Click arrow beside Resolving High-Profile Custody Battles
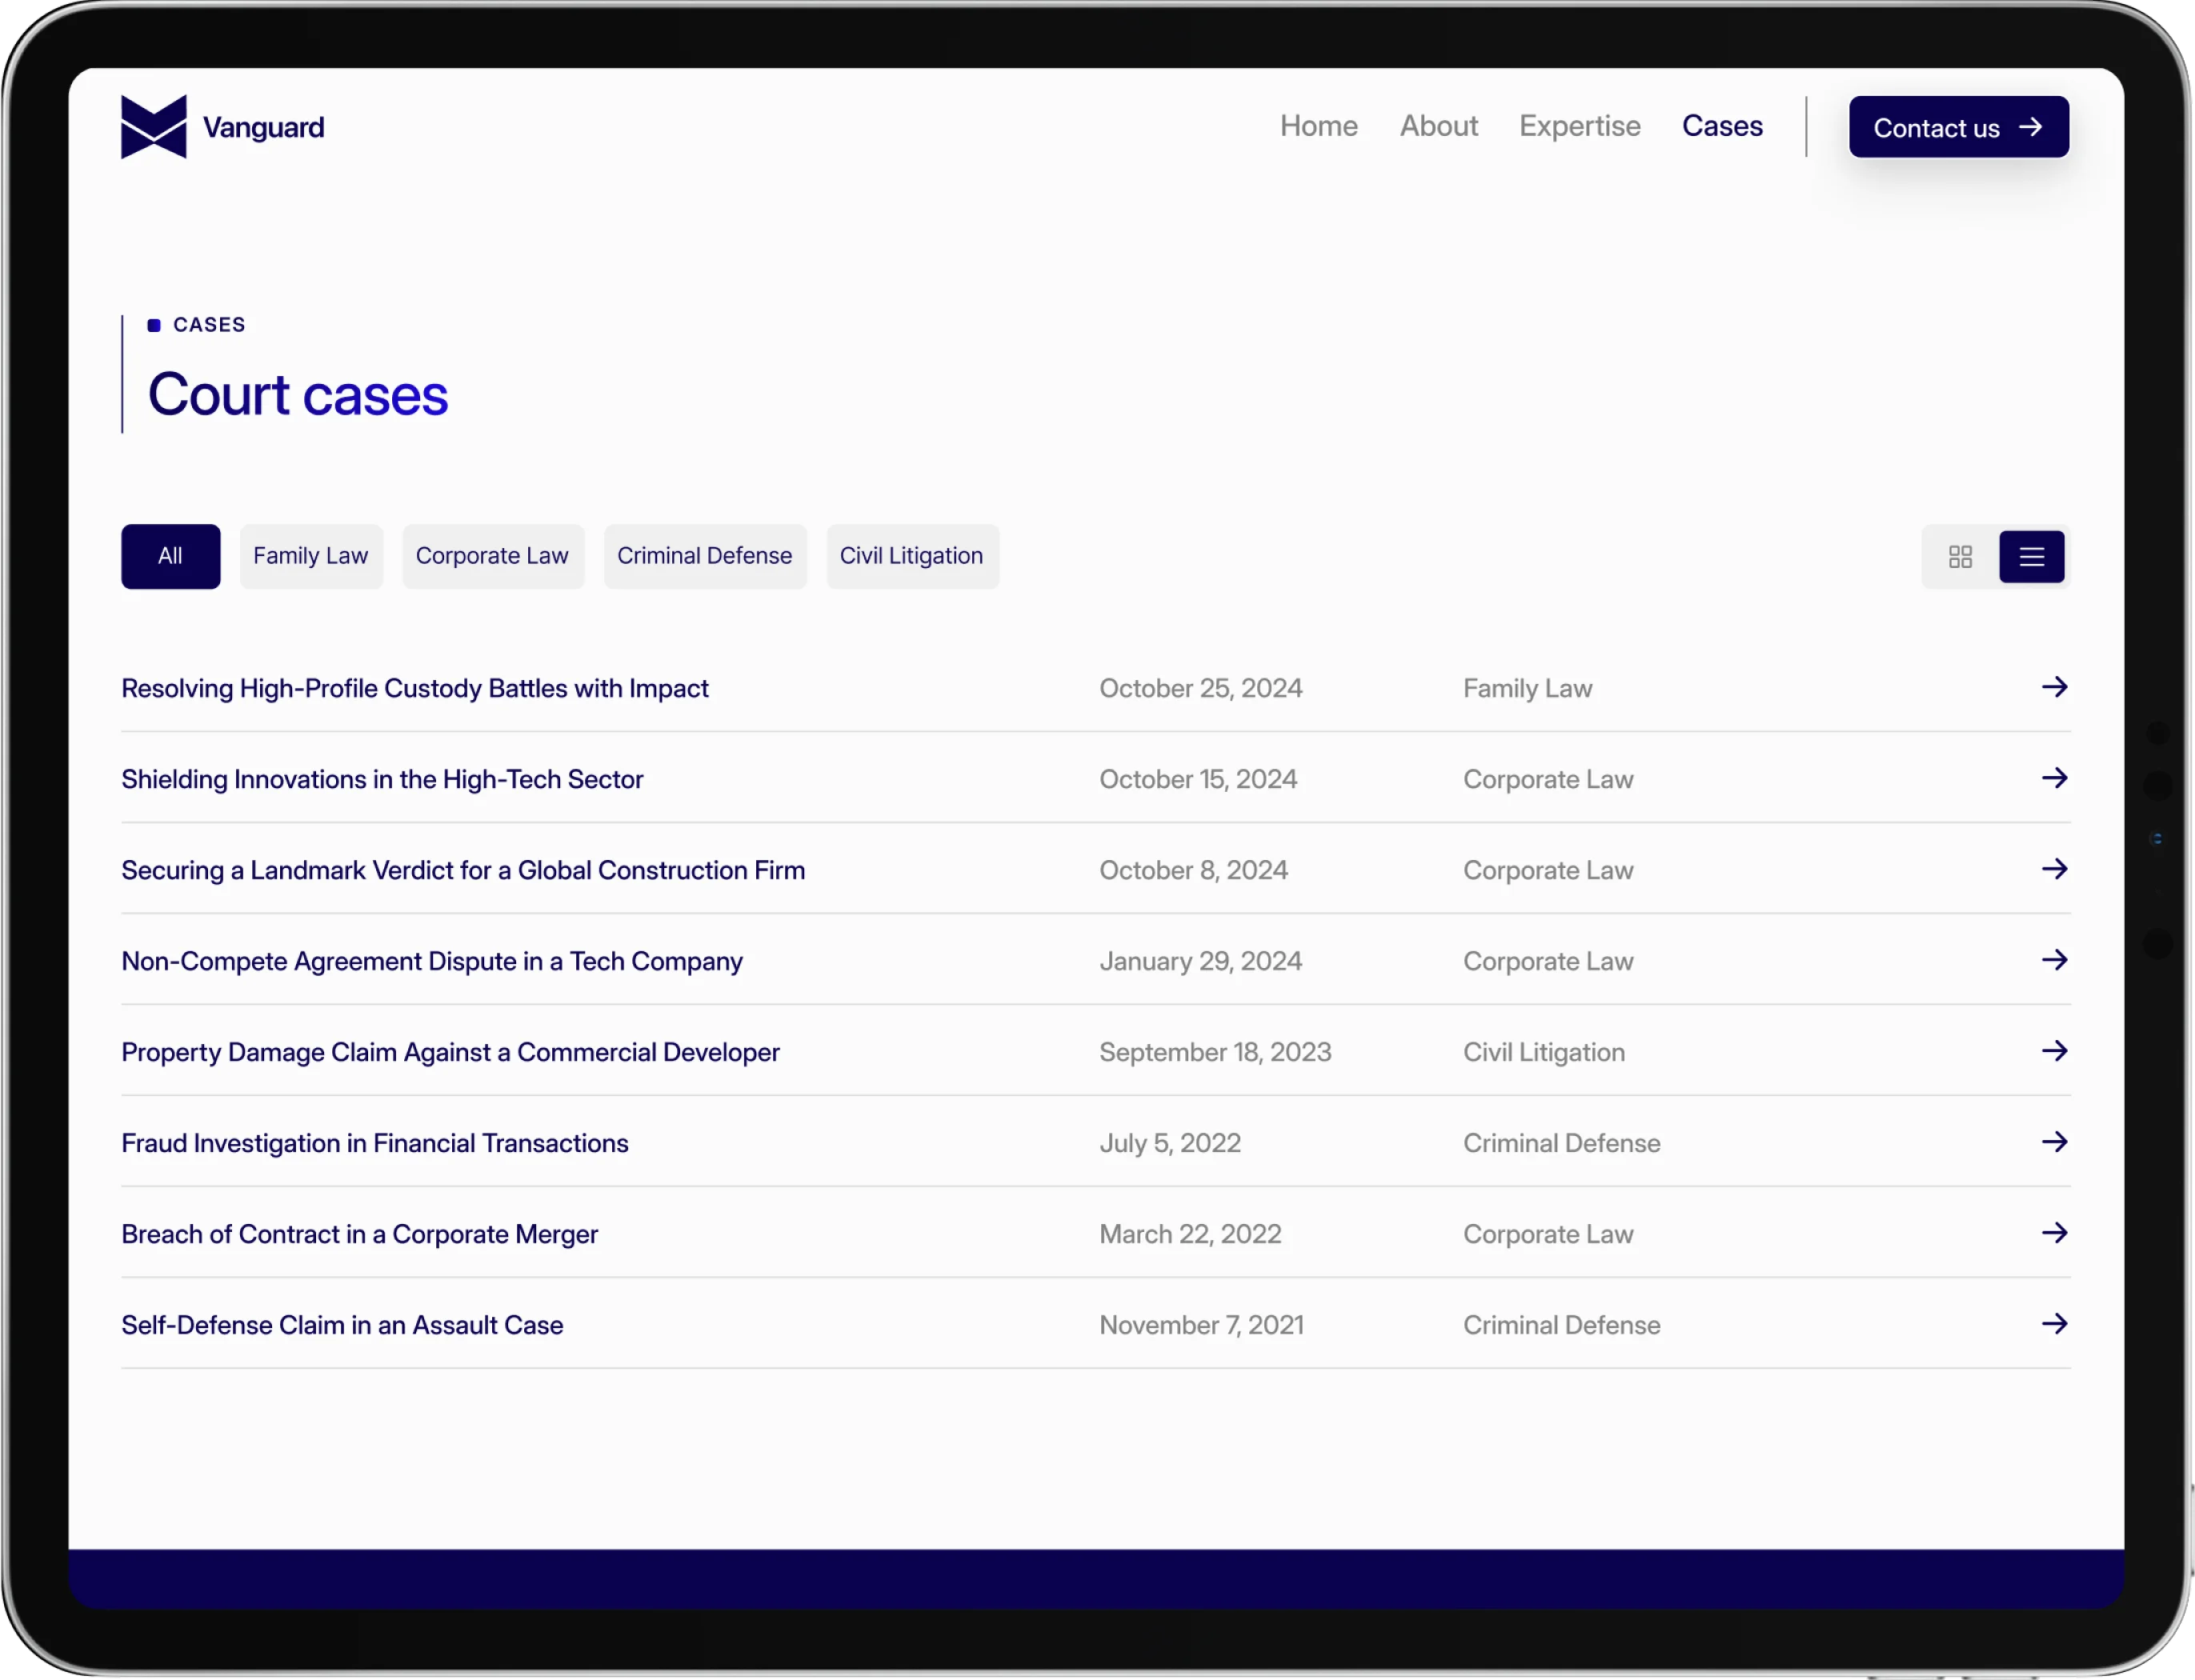 [2054, 687]
